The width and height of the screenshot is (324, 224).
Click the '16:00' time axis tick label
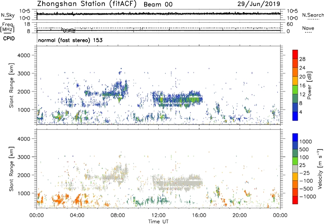pyautogui.click(x=199, y=216)
